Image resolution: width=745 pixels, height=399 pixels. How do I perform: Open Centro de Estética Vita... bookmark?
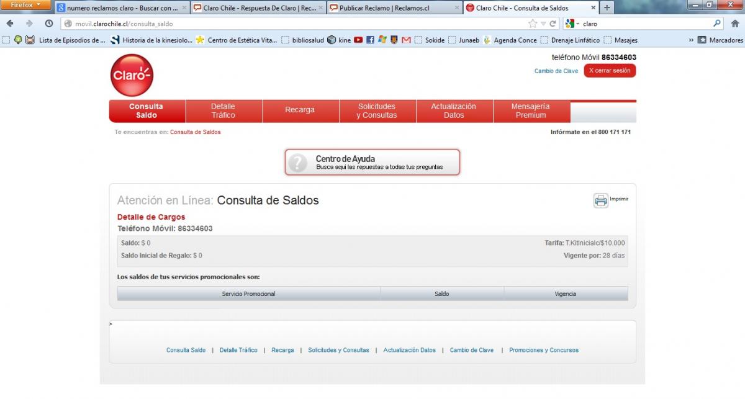pos(237,40)
